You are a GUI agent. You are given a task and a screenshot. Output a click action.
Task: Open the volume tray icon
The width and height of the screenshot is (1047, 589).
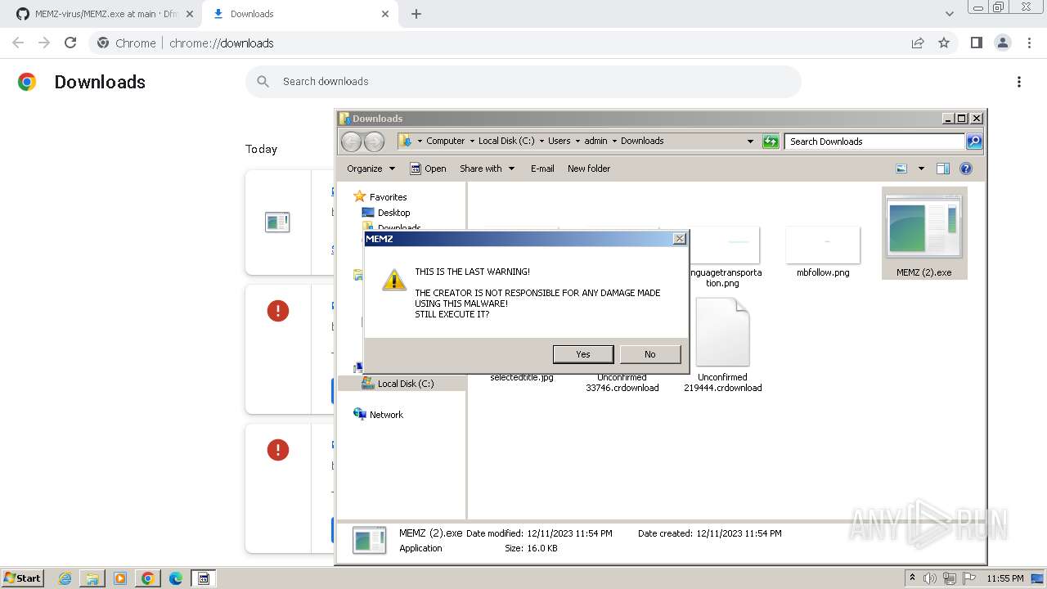point(930,578)
